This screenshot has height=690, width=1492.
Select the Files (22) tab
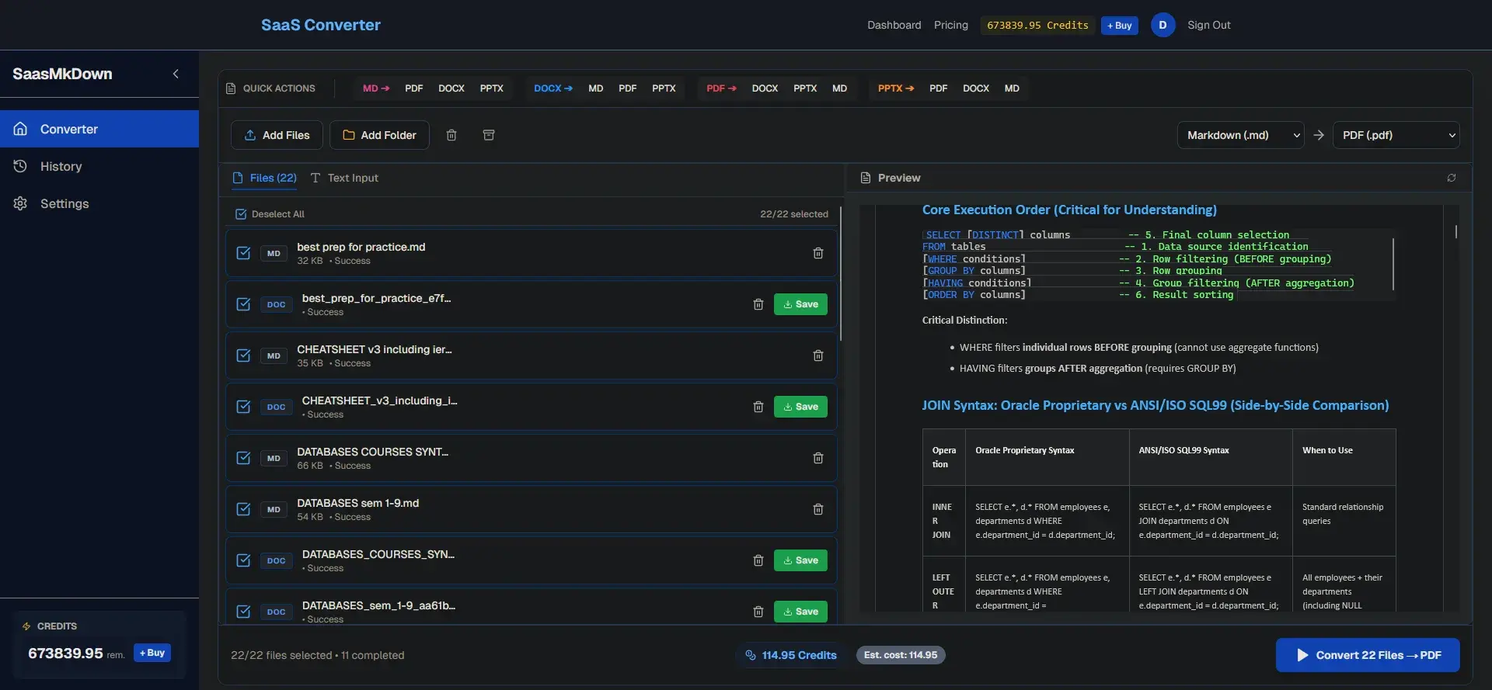coord(264,178)
